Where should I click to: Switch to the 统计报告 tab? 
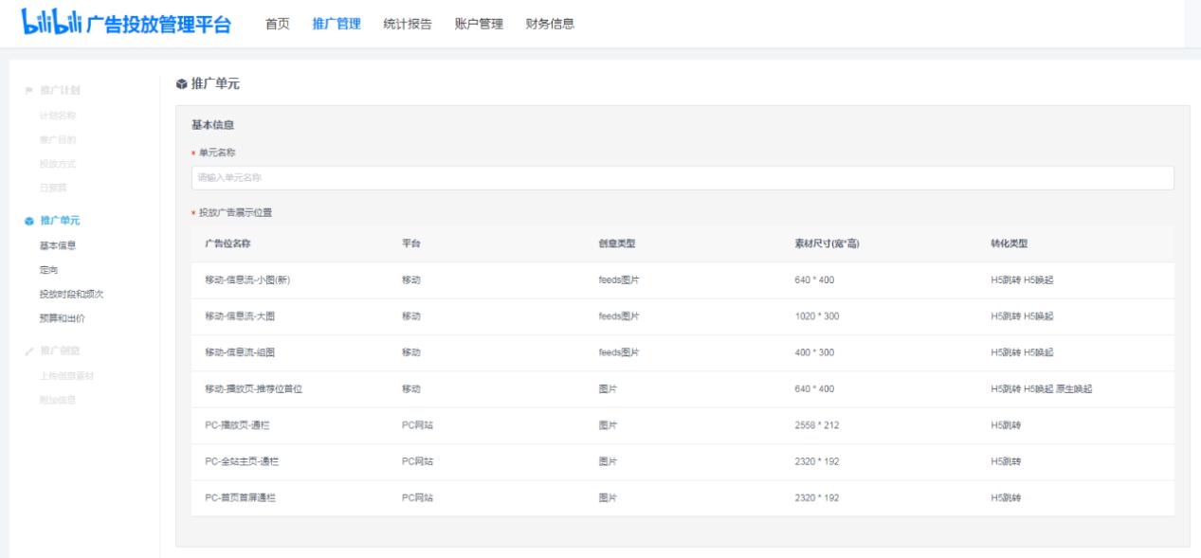click(408, 24)
